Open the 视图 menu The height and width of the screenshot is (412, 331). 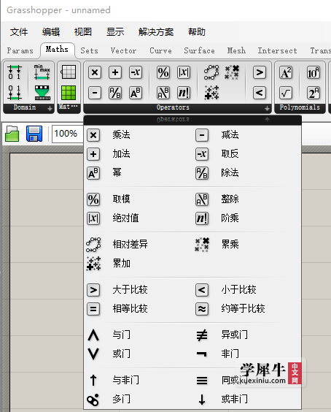pyautogui.click(x=83, y=32)
